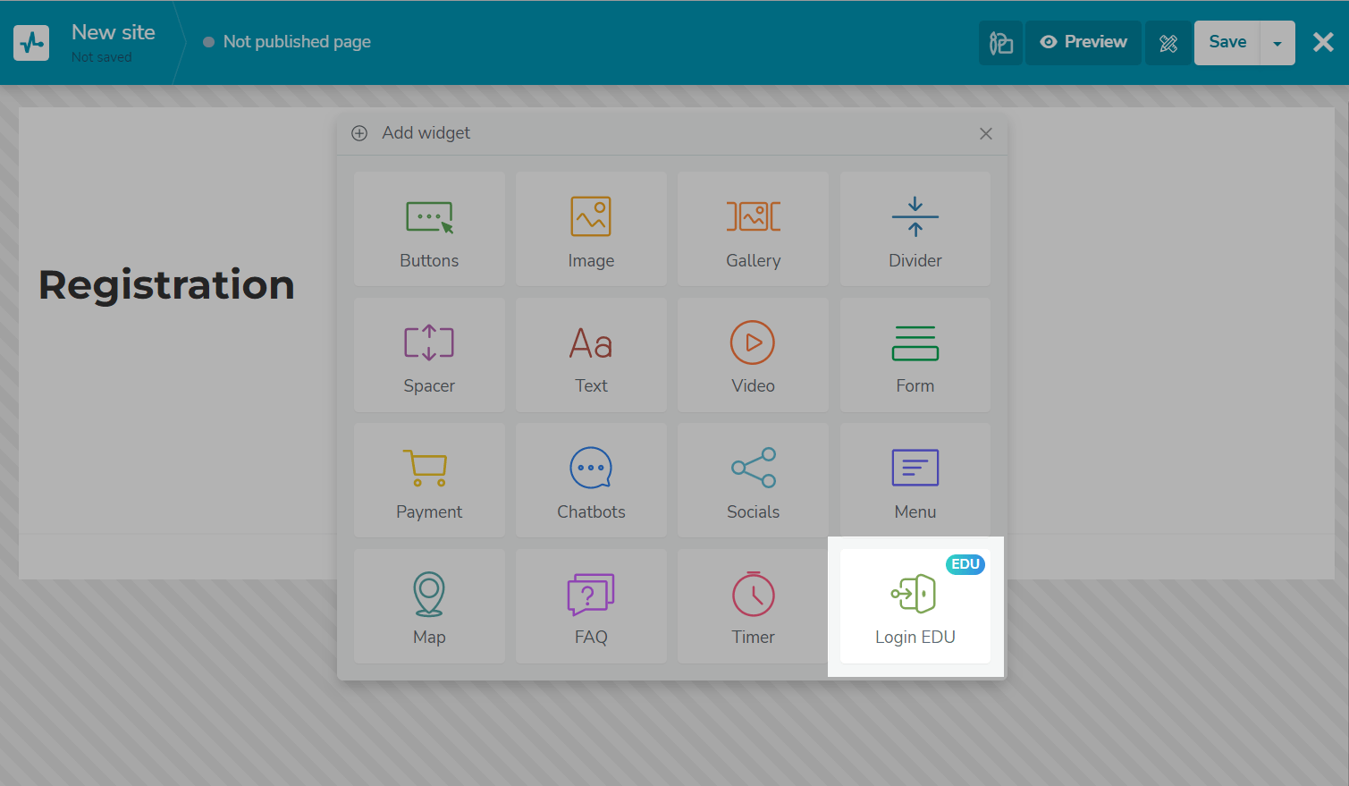Add the Chatbots widget

click(x=591, y=481)
